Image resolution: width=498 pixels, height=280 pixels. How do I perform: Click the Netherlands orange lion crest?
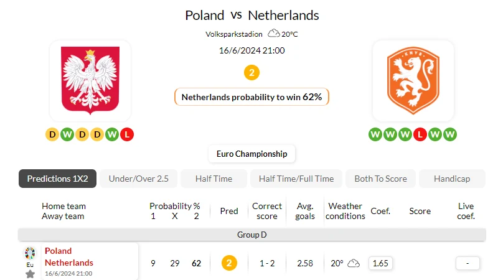pyautogui.click(x=413, y=81)
